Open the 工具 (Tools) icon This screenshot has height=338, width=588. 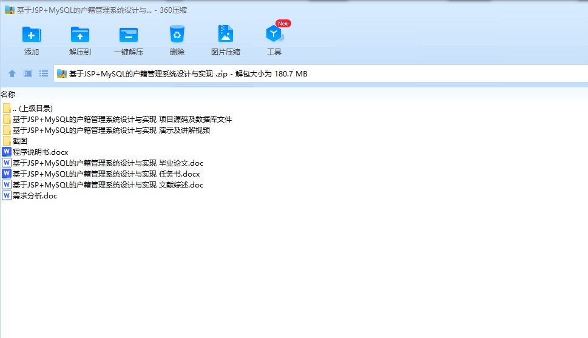[274, 34]
